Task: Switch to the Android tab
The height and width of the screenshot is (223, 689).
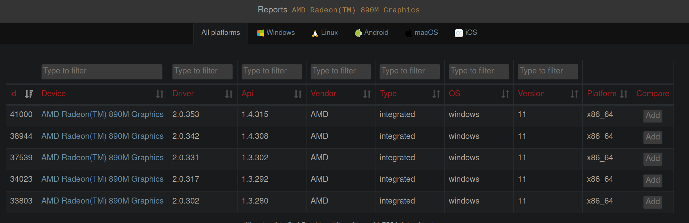Action: 371,33
